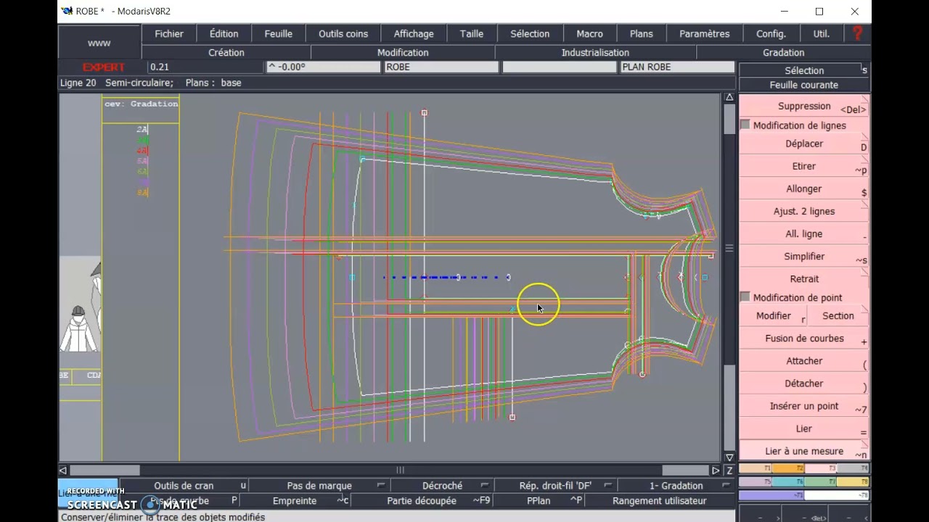Click the T7 green size color swatch
Image resolution: width=929 pixels, height=522 pixels.
pos(820,481)
